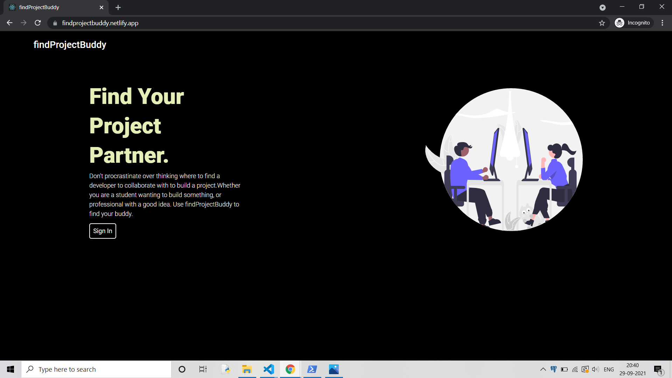Launch the Photos app from the taskbar
This screenshot has height=378, width=672.
(333, 369)
